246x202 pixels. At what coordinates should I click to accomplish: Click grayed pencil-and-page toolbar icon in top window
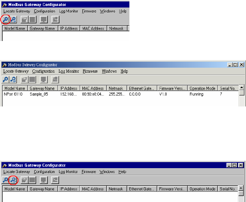pos(24,20)
